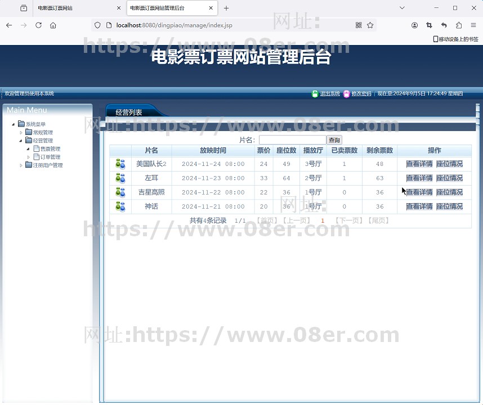
Task: Expand the 注册用户管理 tree node arrow
Action: click(21, 165)
